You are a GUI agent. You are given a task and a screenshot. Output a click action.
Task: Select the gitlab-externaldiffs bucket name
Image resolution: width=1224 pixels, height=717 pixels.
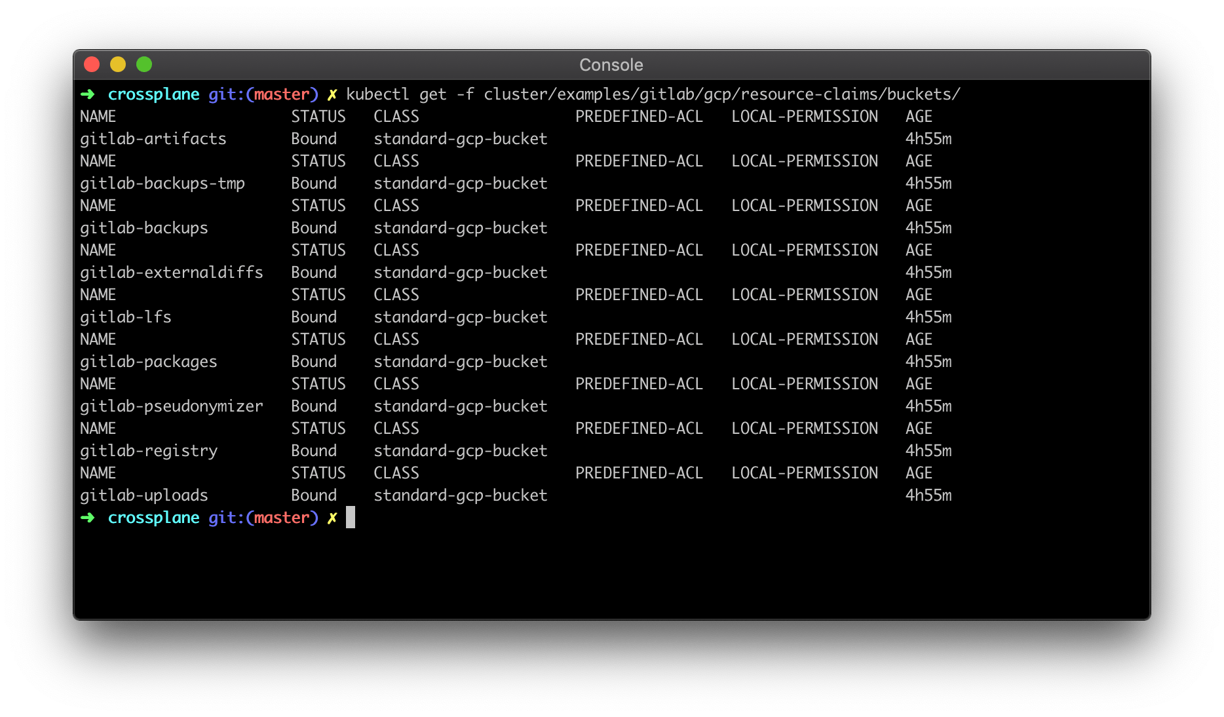click(x=172, y=273)
